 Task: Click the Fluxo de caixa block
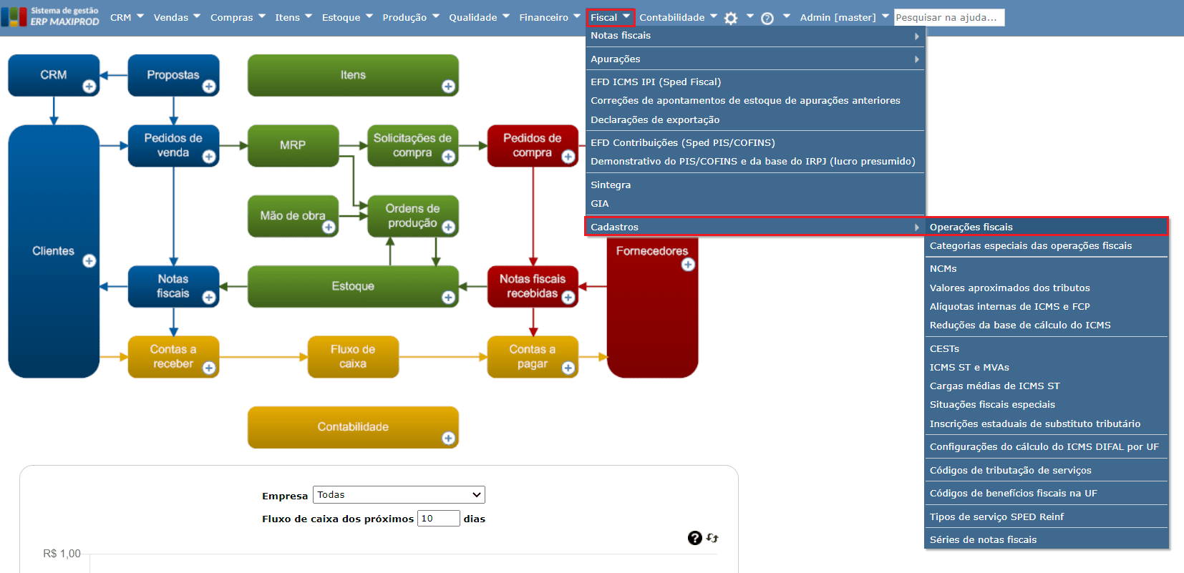(353, 357)
